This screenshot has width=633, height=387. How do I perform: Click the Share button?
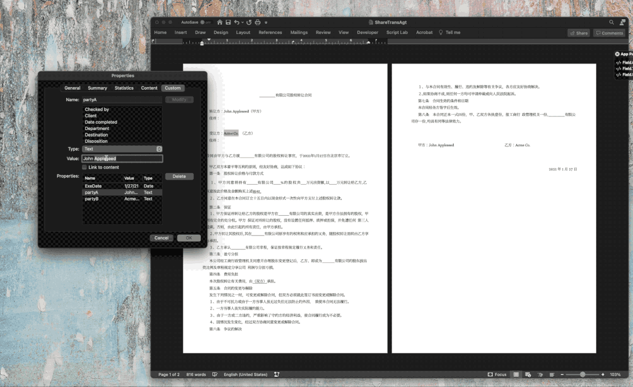[579, 33]
